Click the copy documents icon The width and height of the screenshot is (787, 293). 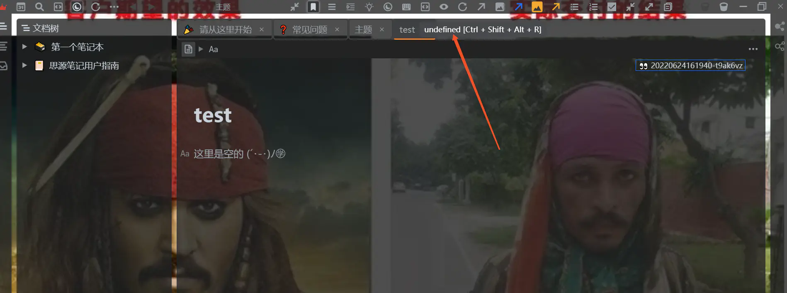point(668,7)
